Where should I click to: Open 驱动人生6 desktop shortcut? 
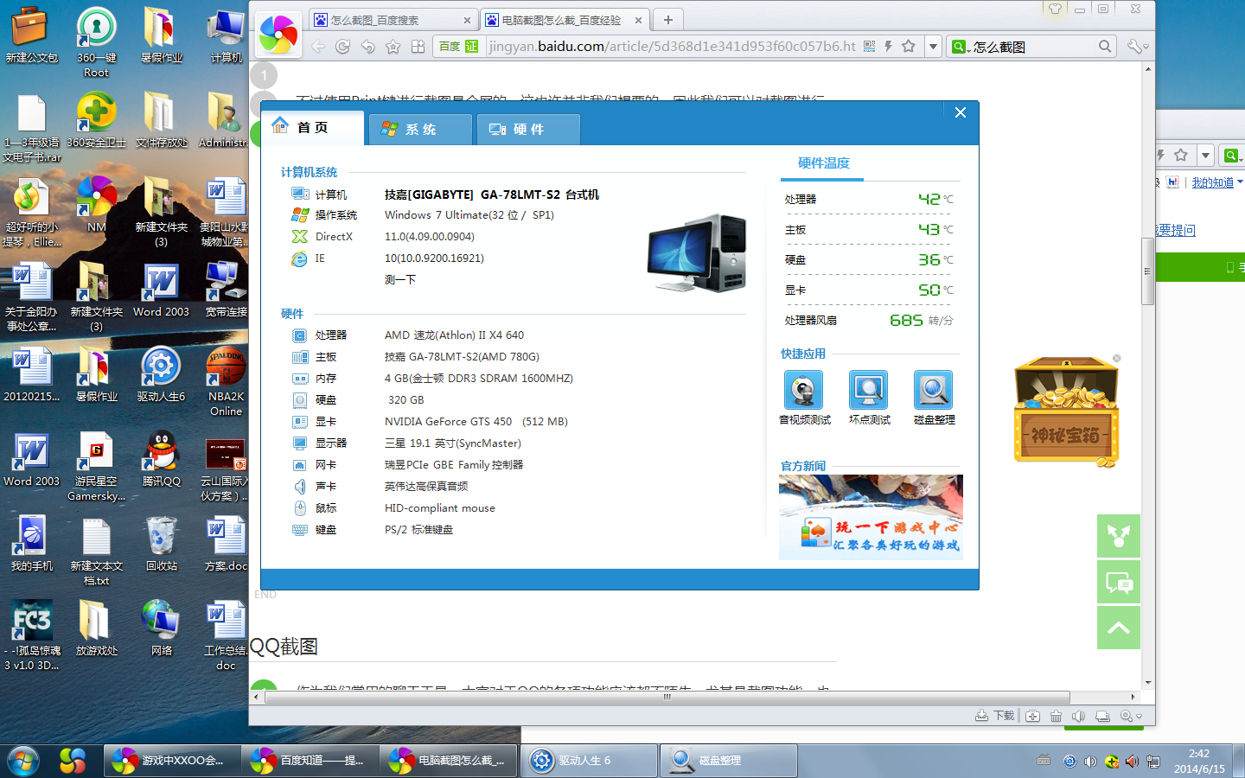point(162,375)
